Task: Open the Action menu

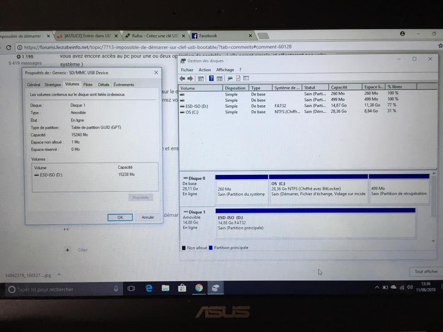Action: pos(205,70)
